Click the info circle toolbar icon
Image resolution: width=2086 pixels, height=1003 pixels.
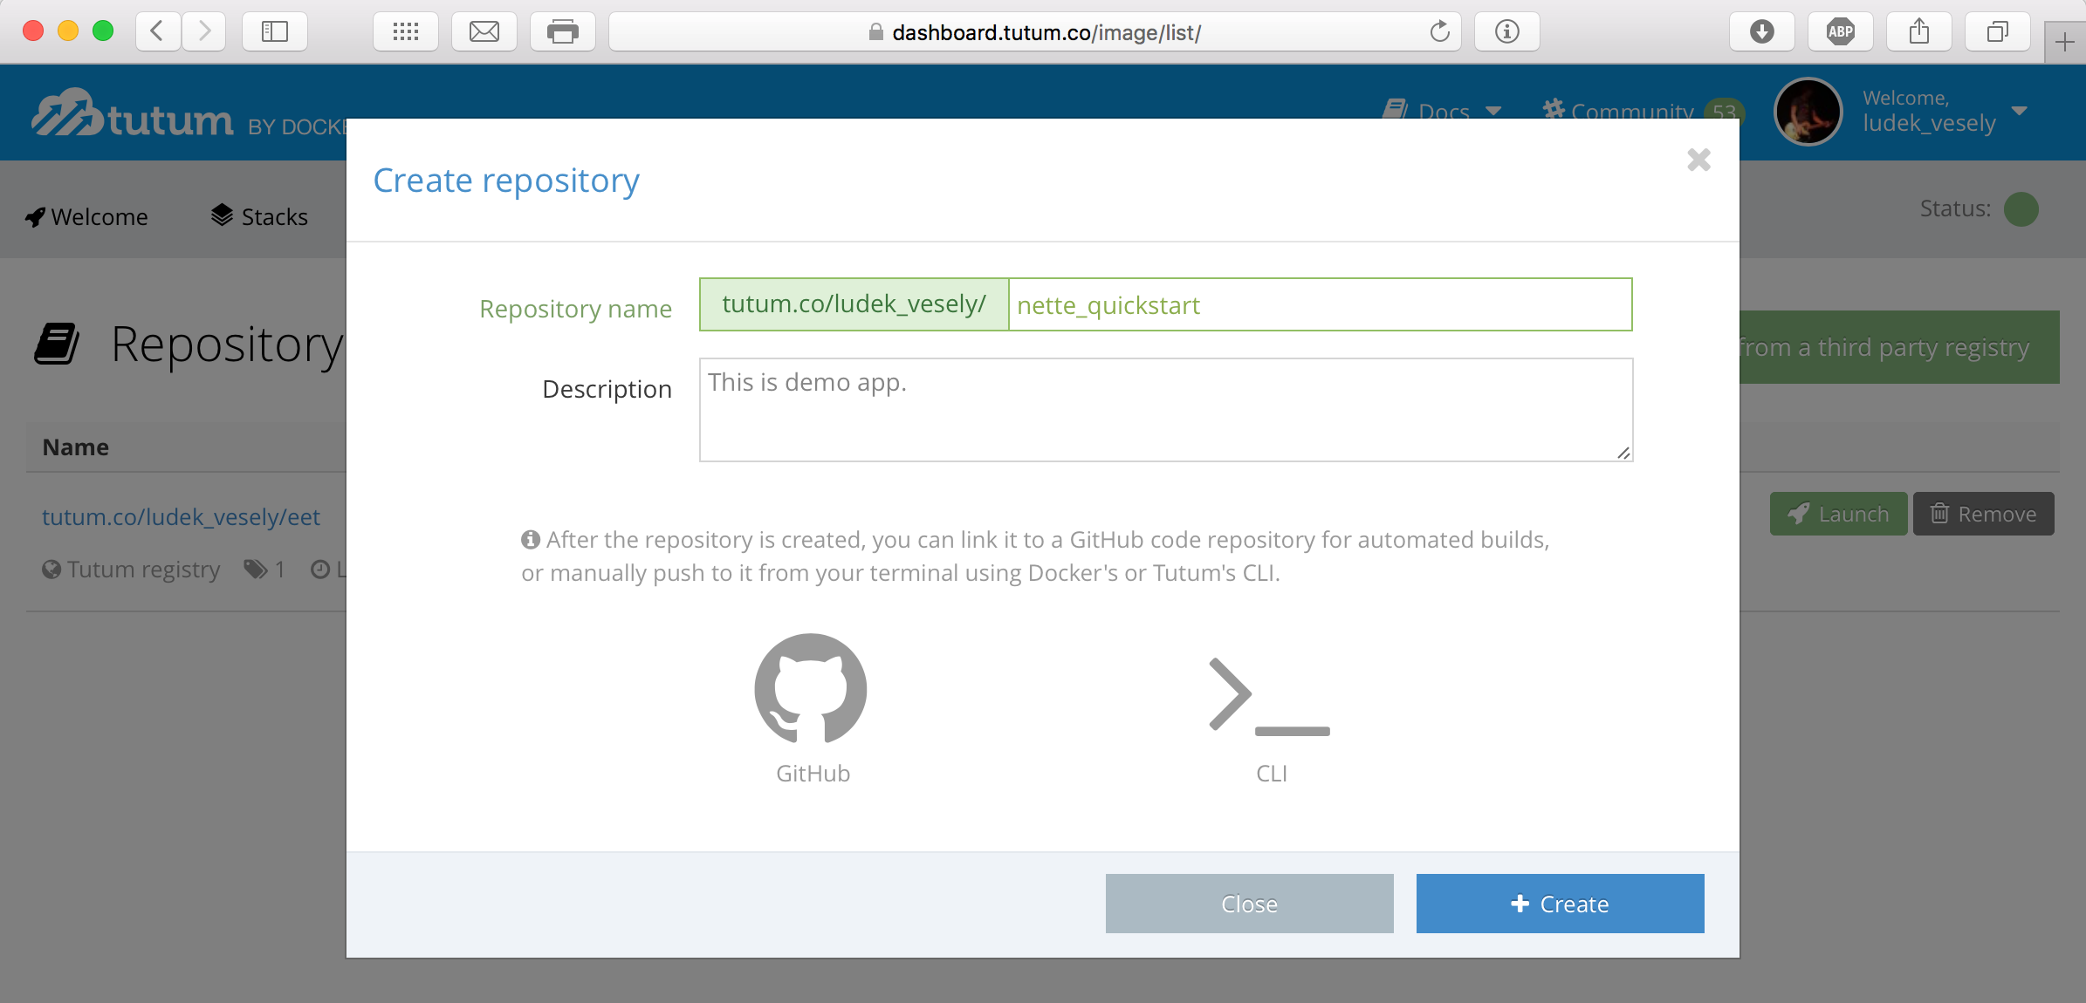pyautogui.click(x=1507, y=32)
